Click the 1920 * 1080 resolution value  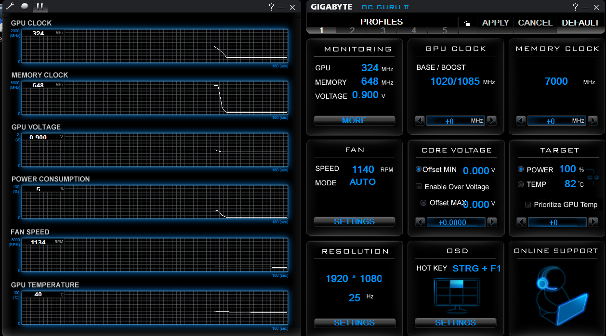click(x=354, y=279)
